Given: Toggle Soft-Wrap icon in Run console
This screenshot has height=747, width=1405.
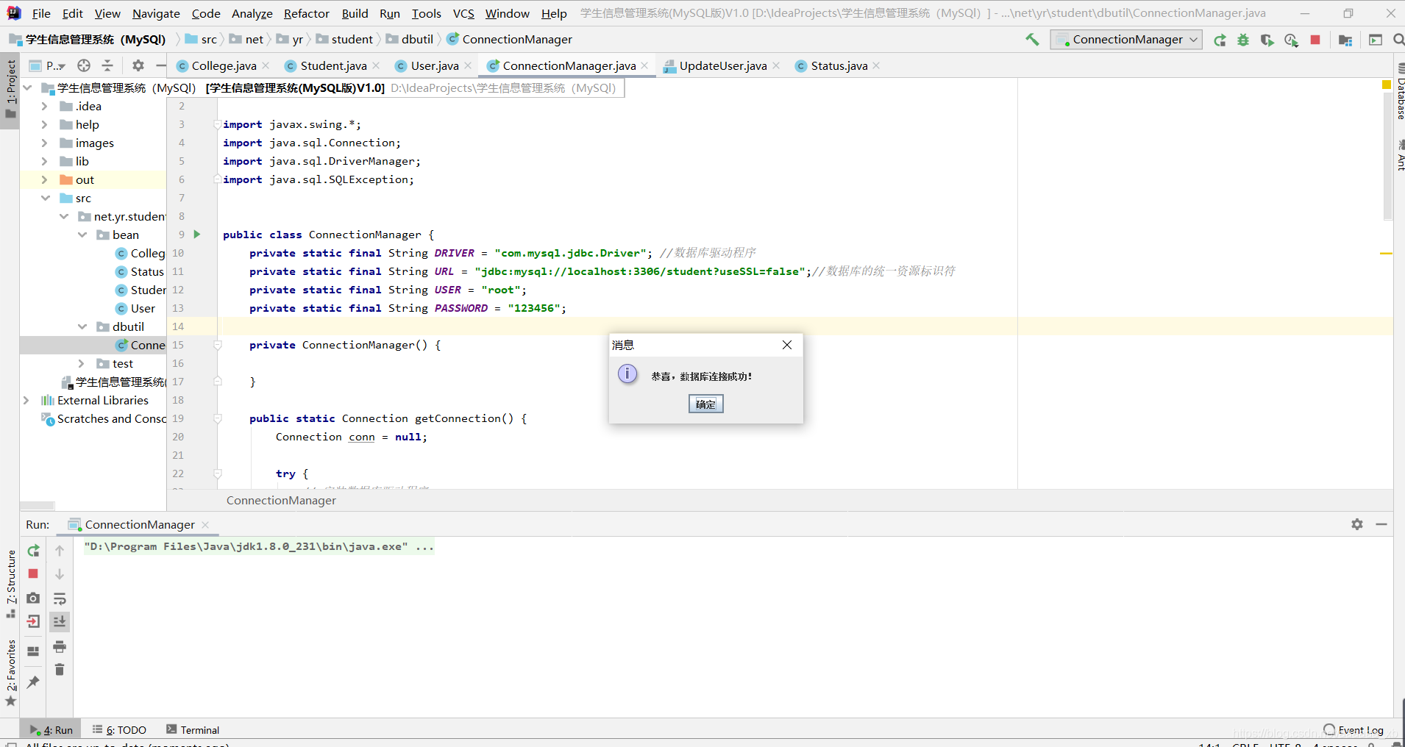Looking at the screenshot, I should (60, 598).
